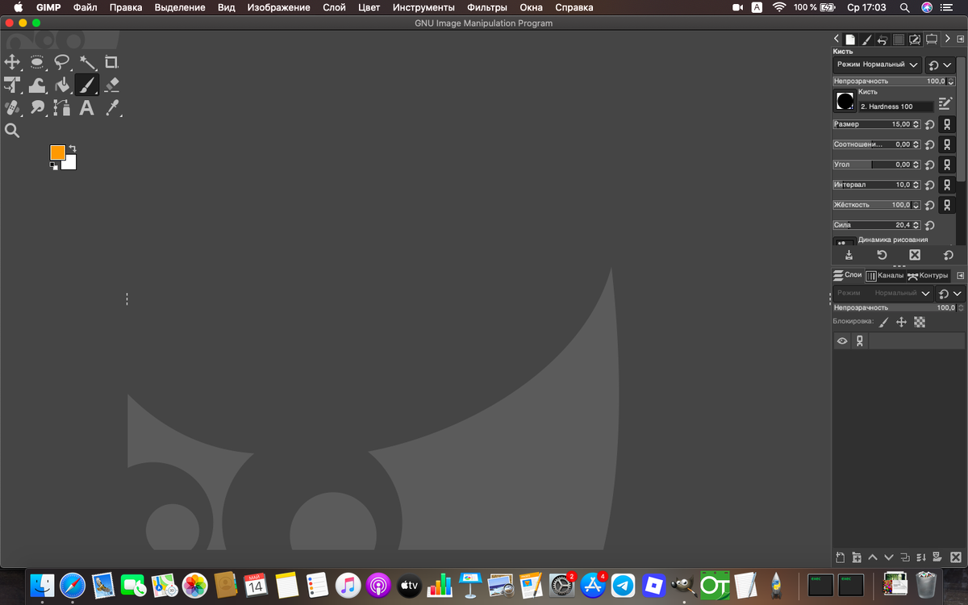Screen dimensions: 968x605
Task: Open layers Режим Нормальный dropdown
Action: (x=883, y=294)
